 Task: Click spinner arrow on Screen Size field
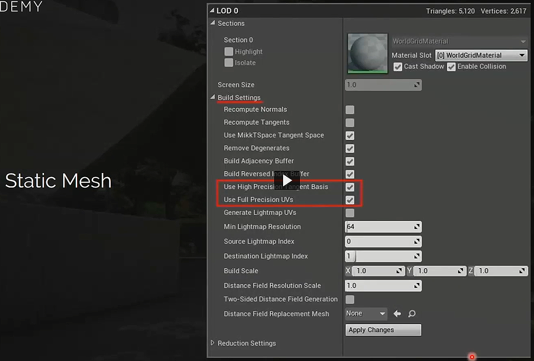point(417,85)
